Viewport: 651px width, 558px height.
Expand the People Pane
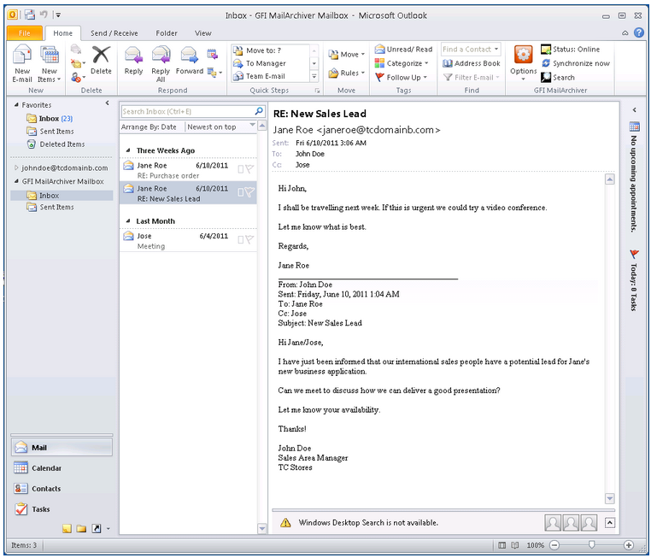click(609, 522)
